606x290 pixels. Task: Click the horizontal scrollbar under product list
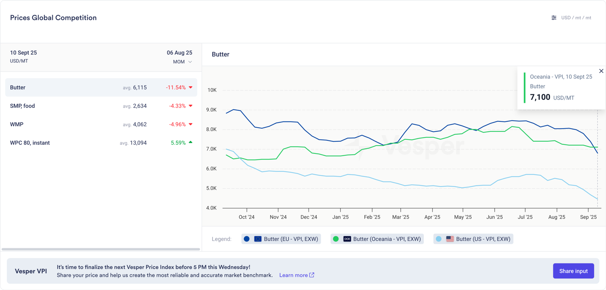point(101,249)
